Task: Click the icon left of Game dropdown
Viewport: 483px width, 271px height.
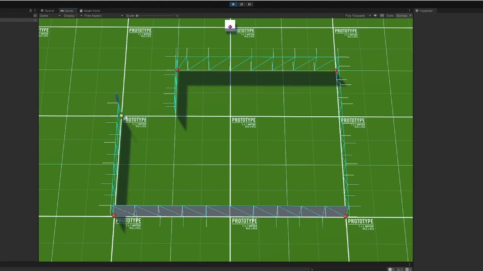Action: pos(35,16)
